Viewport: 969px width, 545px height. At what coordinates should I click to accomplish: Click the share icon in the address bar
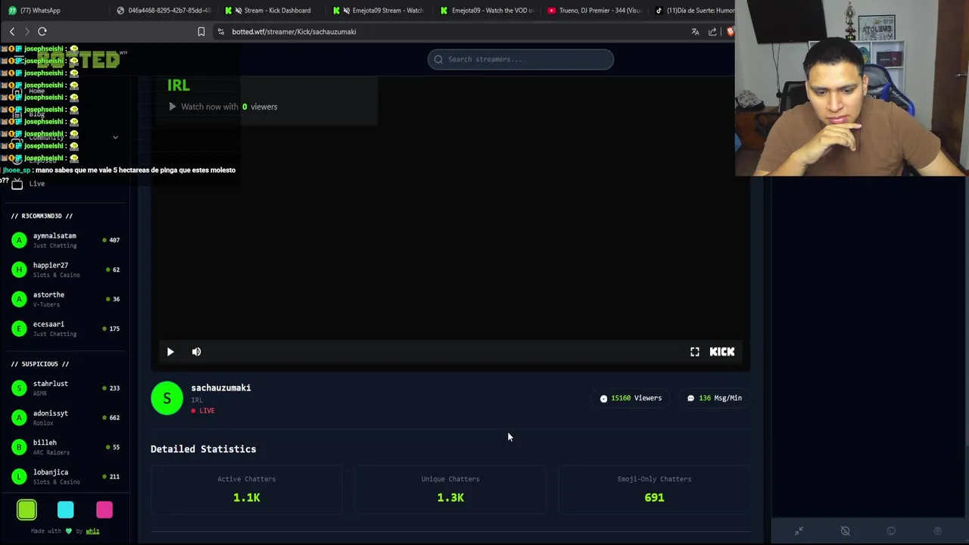[712, 31]
